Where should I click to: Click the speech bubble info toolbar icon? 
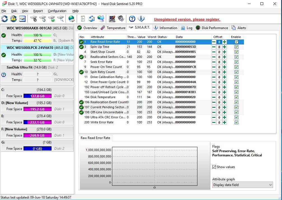141,19
